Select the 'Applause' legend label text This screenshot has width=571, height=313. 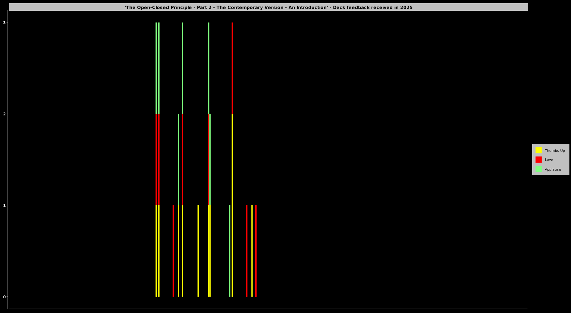[553, 169]
